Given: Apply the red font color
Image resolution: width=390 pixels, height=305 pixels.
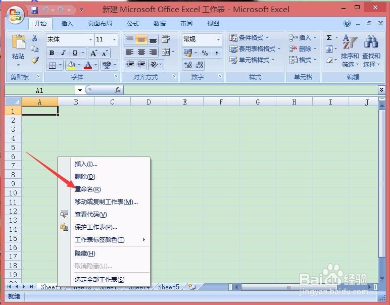Looking at the screenshot, I should point(87,65).
